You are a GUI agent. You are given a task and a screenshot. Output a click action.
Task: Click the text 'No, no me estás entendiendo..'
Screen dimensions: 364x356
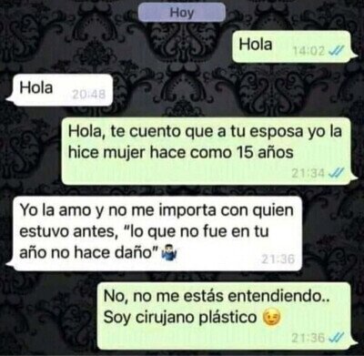tap(217, 296)
